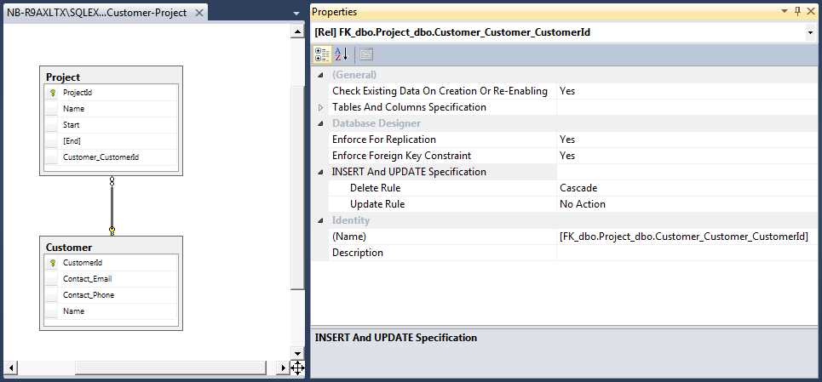Viewport: 822px width, 382px height.
Task: Expand Tables And Columns Specification
Action: pyautogui.click(x=320, y=107)
